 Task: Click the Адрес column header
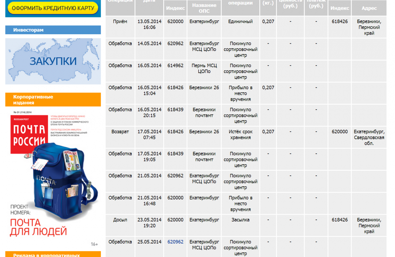[369, 8]
